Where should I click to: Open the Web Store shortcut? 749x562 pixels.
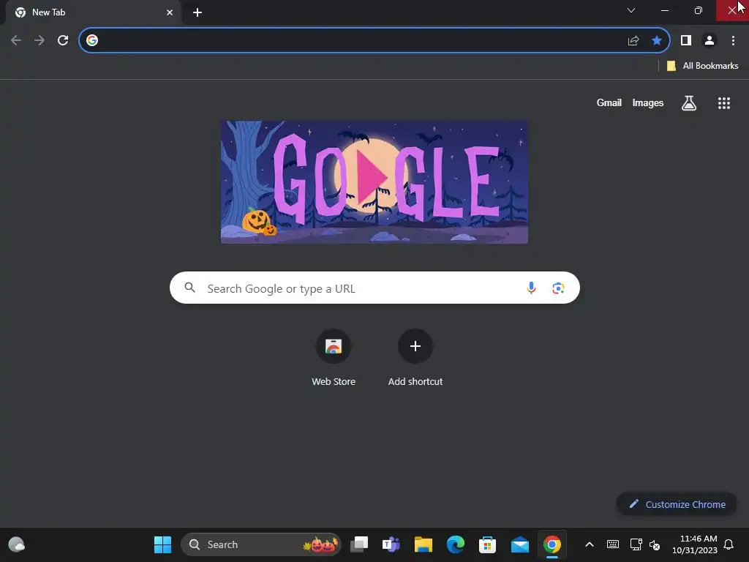[334, 359]
